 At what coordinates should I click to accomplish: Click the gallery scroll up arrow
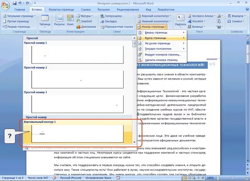pyautogui.click(x=134, y=38)
